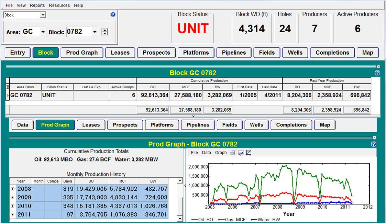Open the Block 0782 dropdown

coord(95,32)
